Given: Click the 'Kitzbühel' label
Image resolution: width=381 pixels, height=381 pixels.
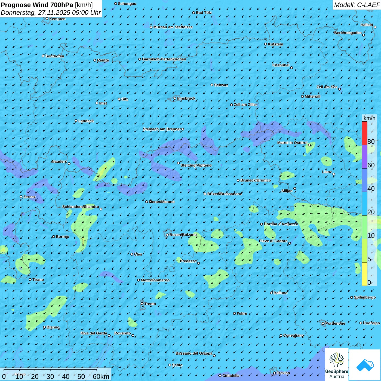Looking at the screenshot, I should click(x=281, y=65).
